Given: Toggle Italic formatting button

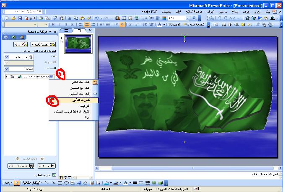Looking at the screenshot, I should click(60, 25).
